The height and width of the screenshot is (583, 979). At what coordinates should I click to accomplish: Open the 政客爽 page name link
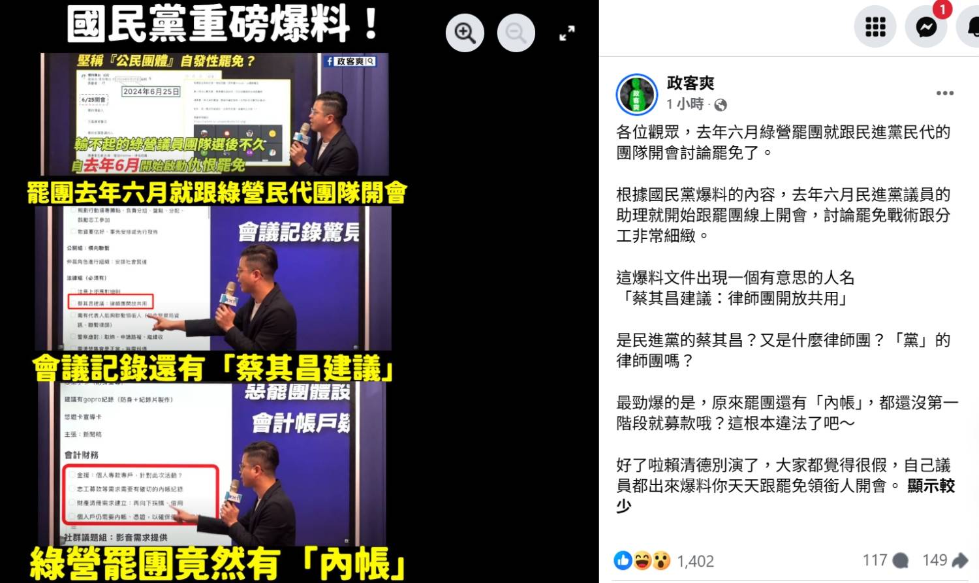pyautogui.click(x=691, y=83)
